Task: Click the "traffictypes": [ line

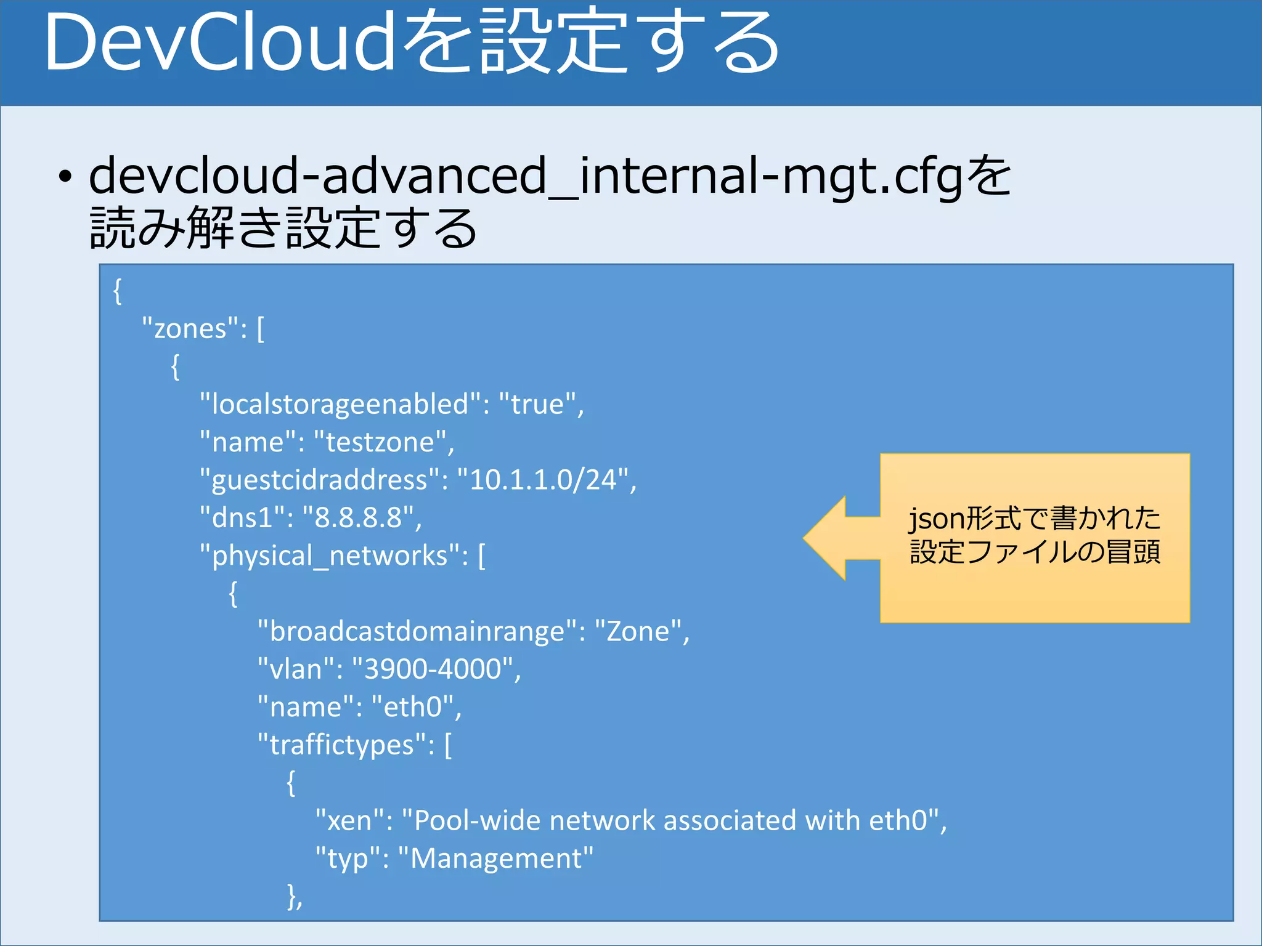Action: point(354,745)
